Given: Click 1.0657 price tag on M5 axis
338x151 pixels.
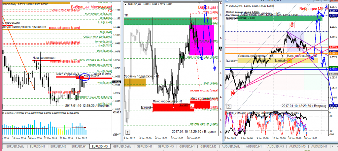Looking at the screenshot, I should pos(333,15).
